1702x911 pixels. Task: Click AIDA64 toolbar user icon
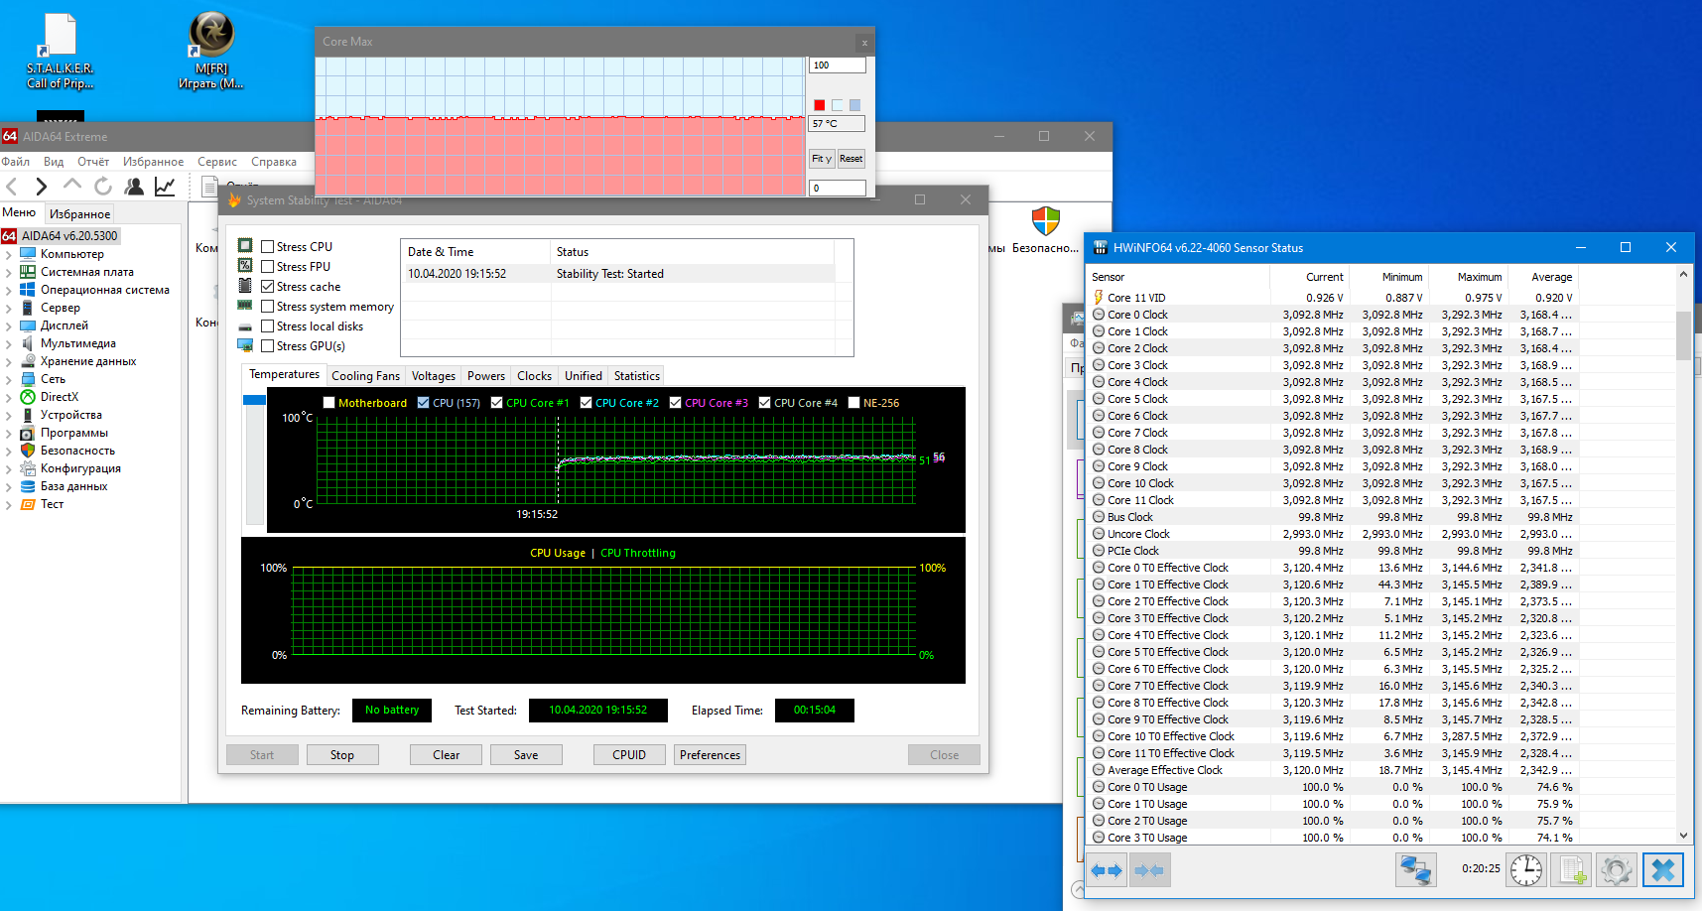click(x=134, y=186)
